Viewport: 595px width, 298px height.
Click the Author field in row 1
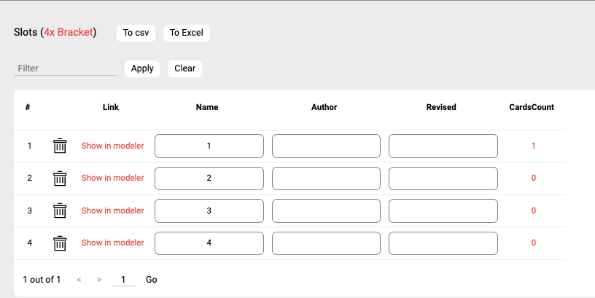[x=326, y=146]
